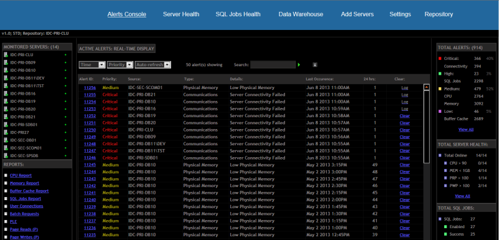The image size is (499, 240).
Task: Click Total Online bullet icon
Action: 440,156
